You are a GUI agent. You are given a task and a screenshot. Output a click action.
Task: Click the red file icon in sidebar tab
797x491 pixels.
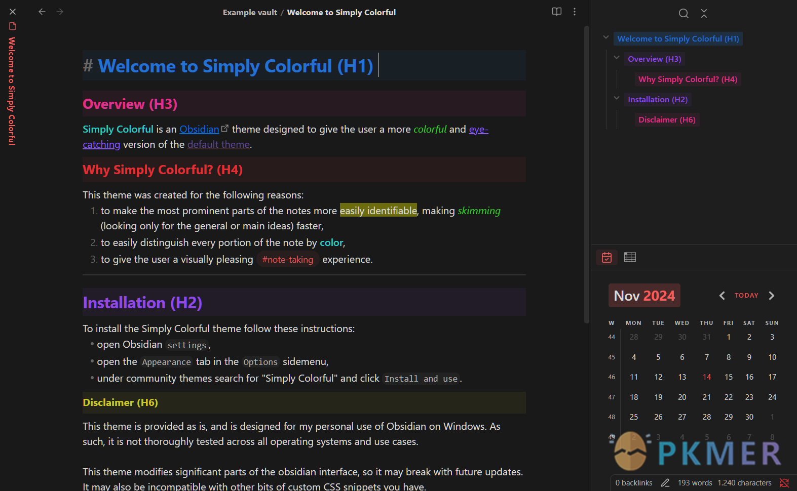click(13, 26)
